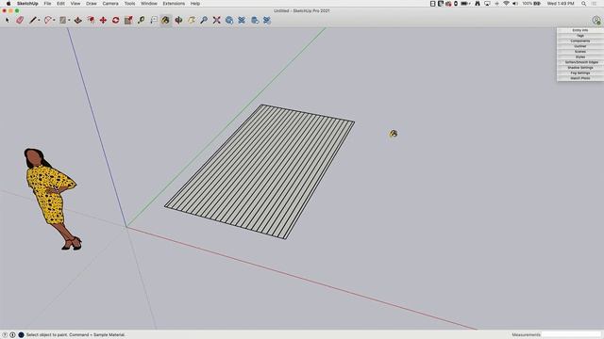Select the Push/Pull tool
Viewport: 604px width, 339px height.
(77, 20)
